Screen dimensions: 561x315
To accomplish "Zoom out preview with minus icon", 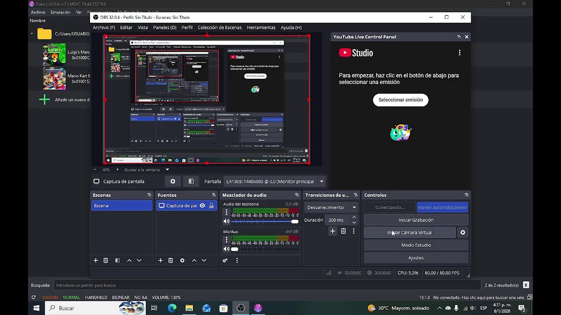I will [95, 169].
